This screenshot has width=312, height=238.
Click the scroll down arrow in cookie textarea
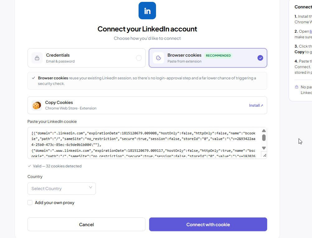click(264, 148)
